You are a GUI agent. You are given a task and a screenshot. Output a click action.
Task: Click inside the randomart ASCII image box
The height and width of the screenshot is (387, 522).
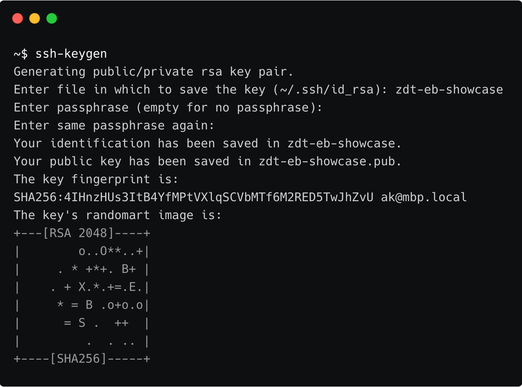point(81,296)
